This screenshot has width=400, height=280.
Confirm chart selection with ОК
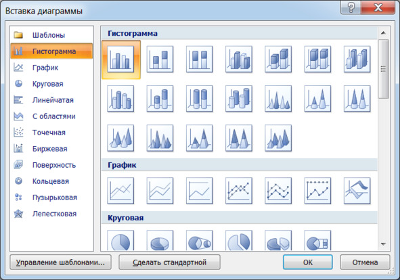[308, 262]
